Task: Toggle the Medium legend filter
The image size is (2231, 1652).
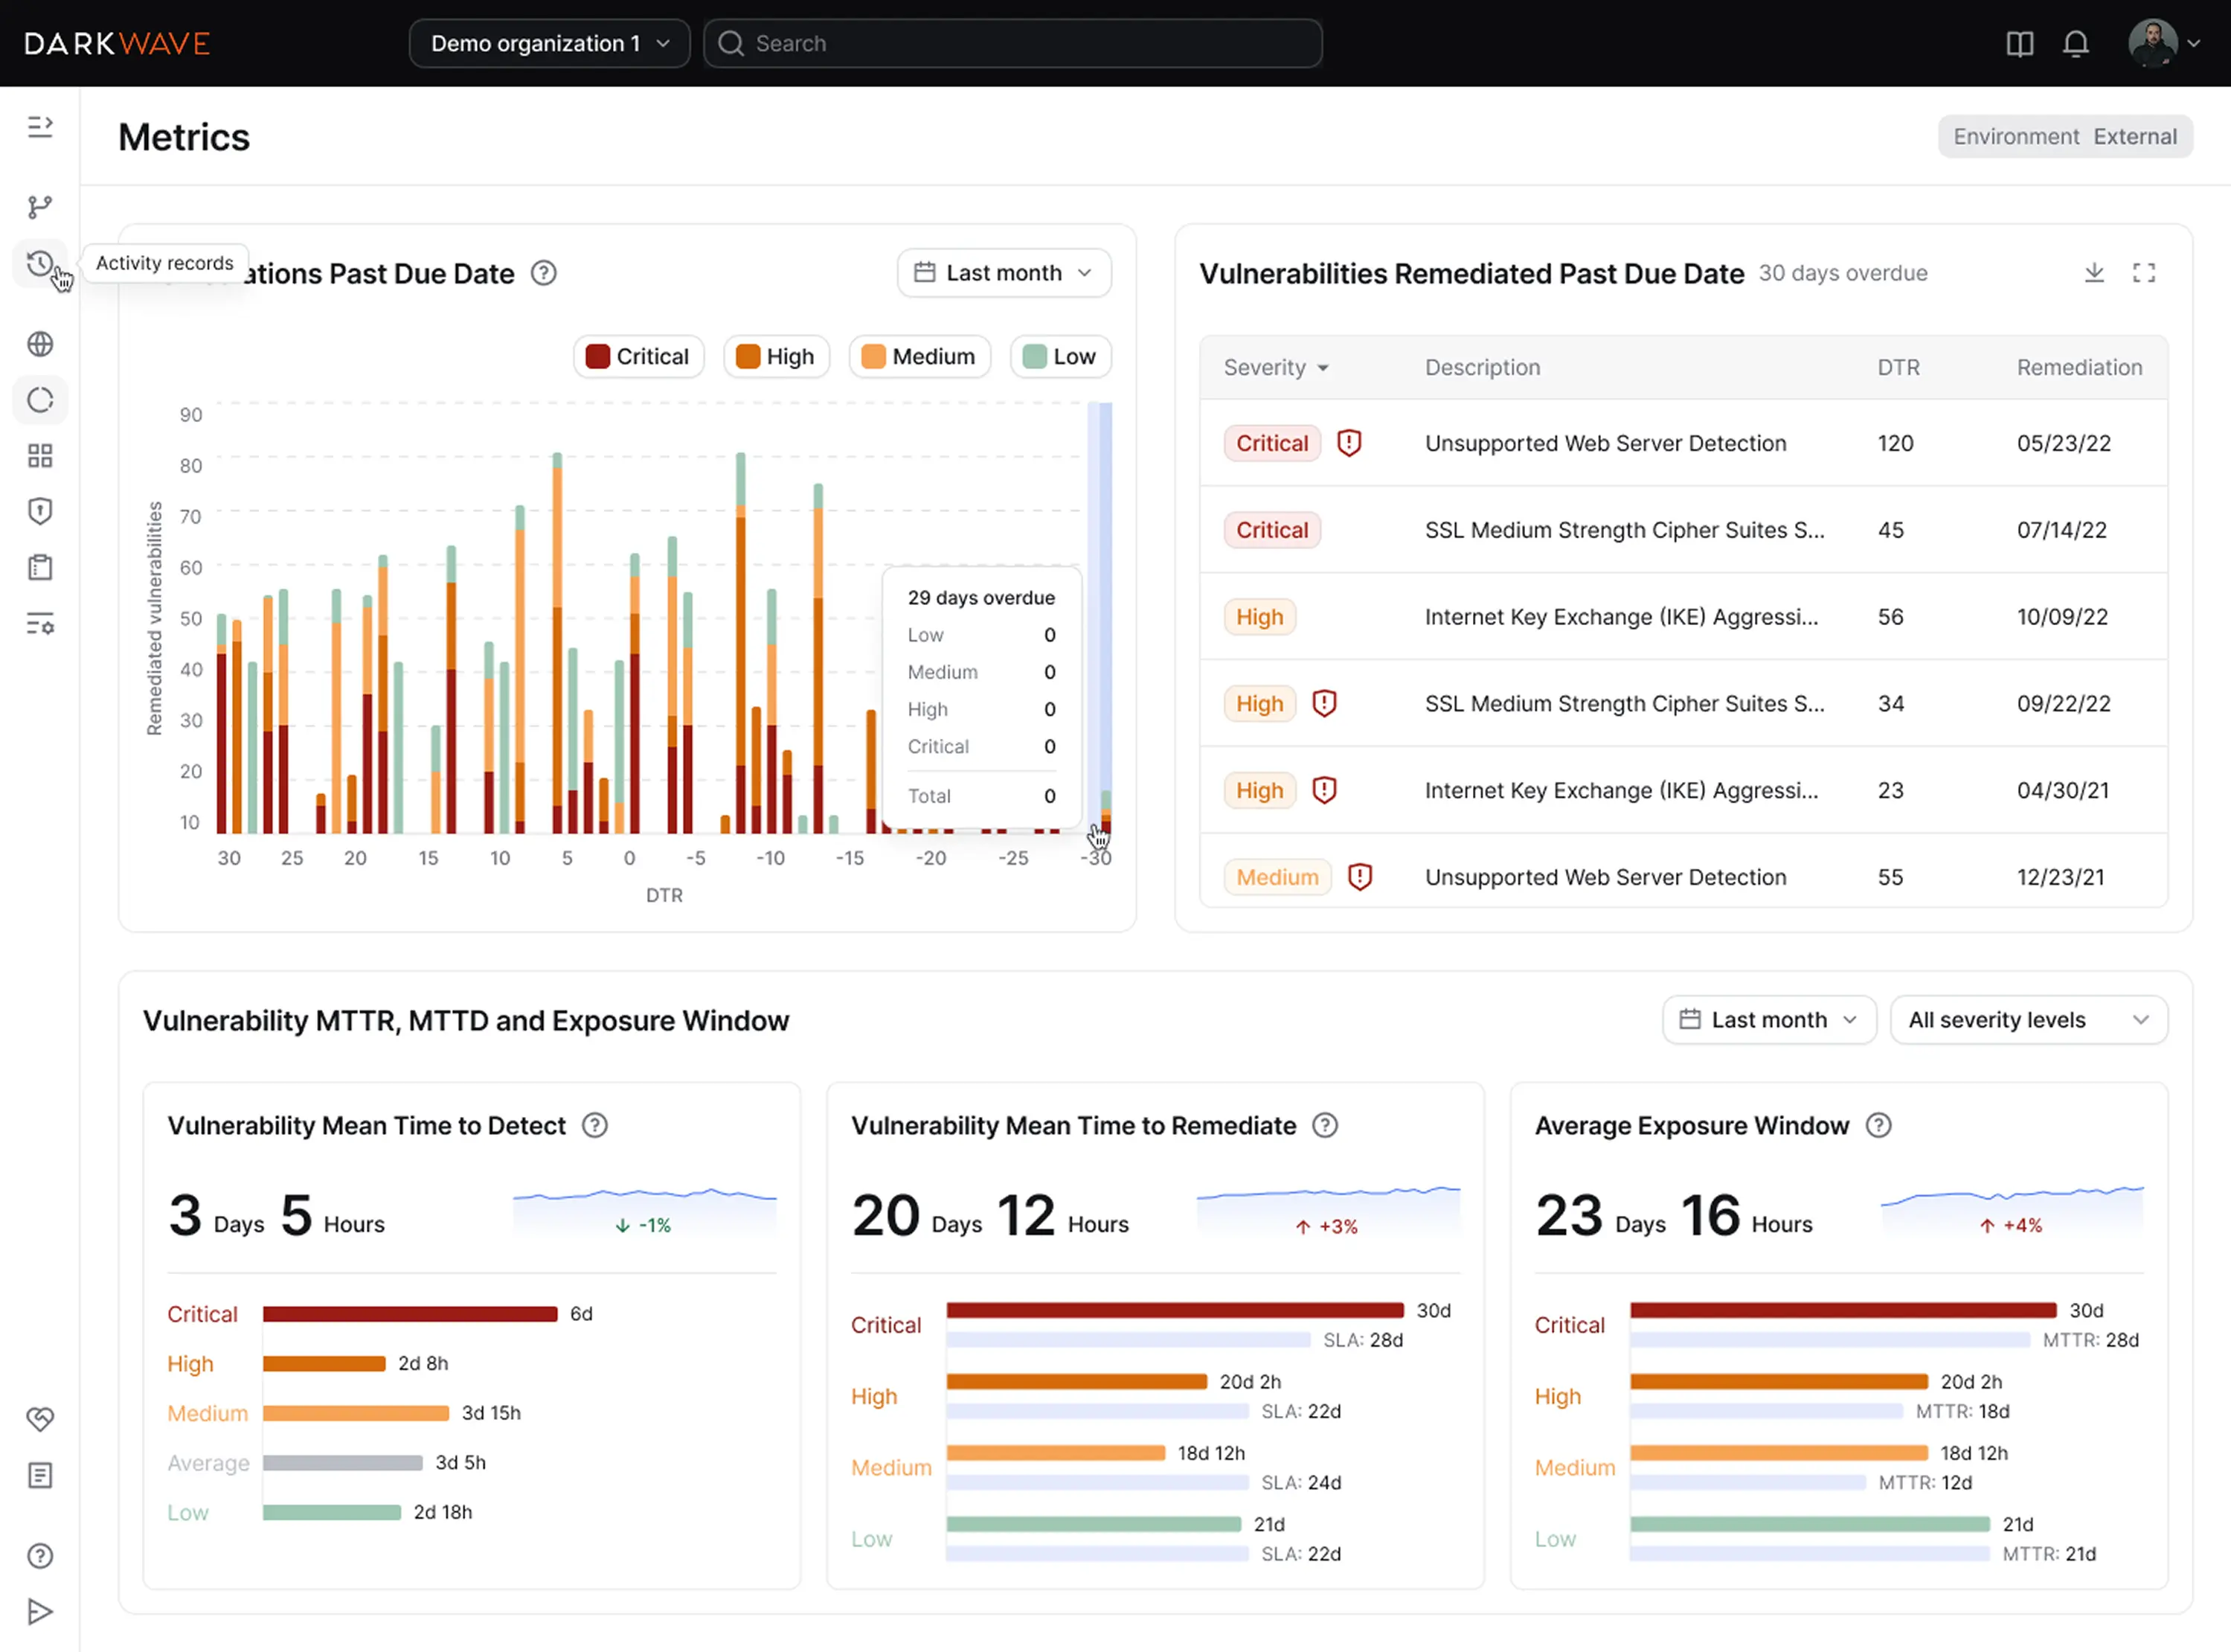Action: click(919, 356)
